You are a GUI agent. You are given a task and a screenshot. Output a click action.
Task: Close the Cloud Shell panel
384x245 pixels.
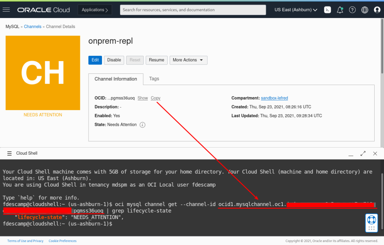(x=375, y=154)
